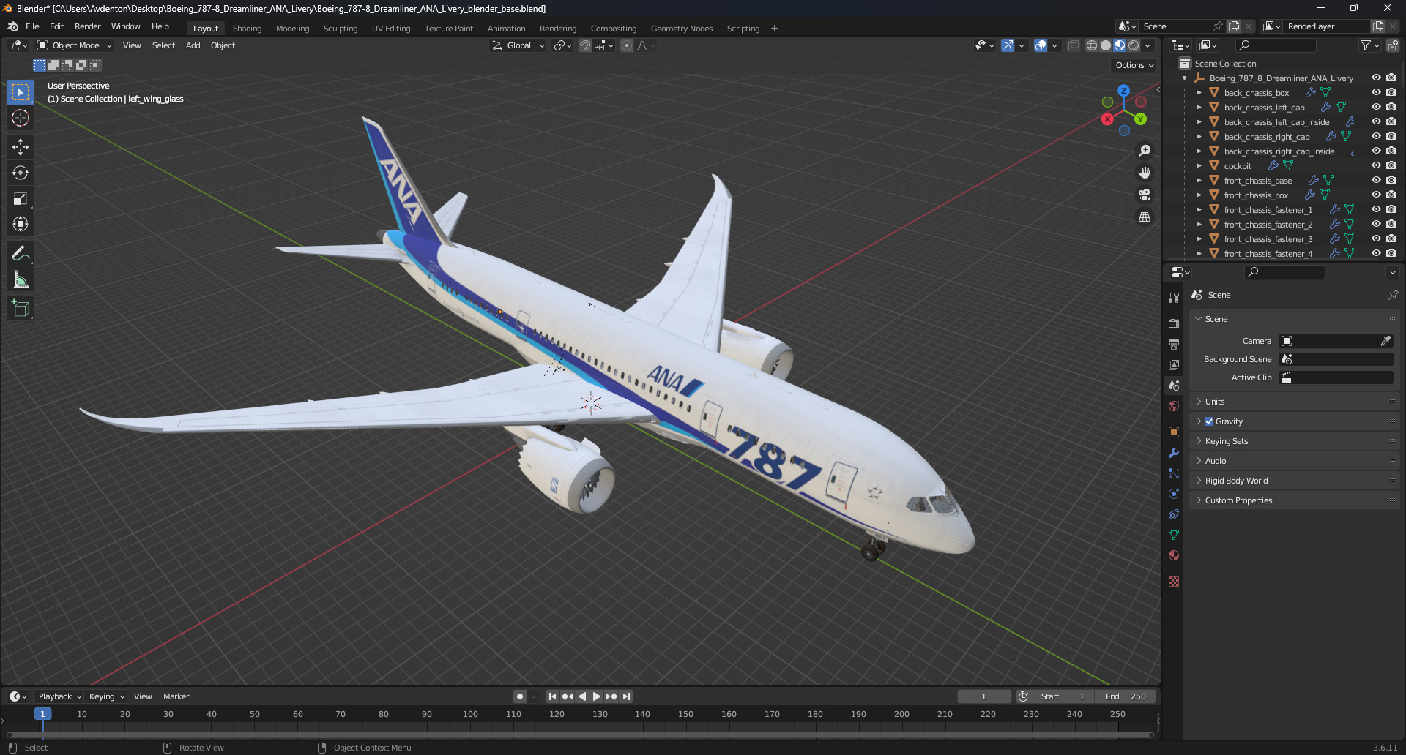The width and height of the screenshot is (1406, 755).
Task: Open the Playback dropdown in timeline
Action: pos(60,696)
